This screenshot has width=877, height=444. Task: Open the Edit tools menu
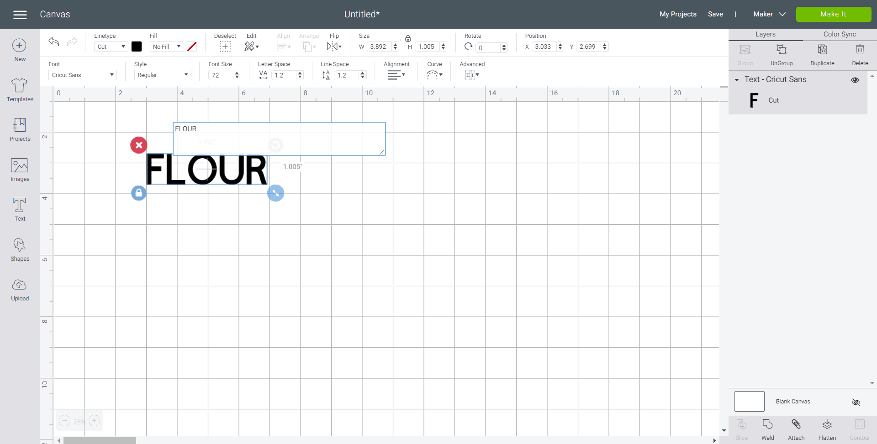coord(251,46)
